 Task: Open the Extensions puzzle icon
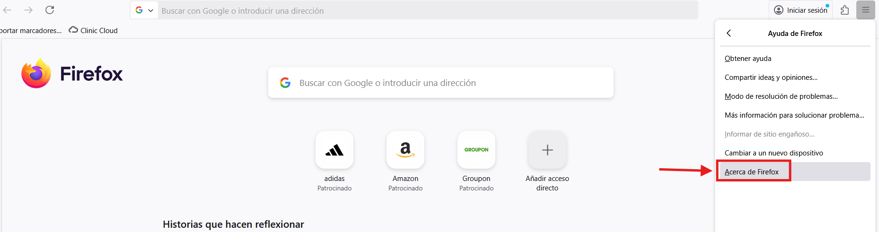844,10
